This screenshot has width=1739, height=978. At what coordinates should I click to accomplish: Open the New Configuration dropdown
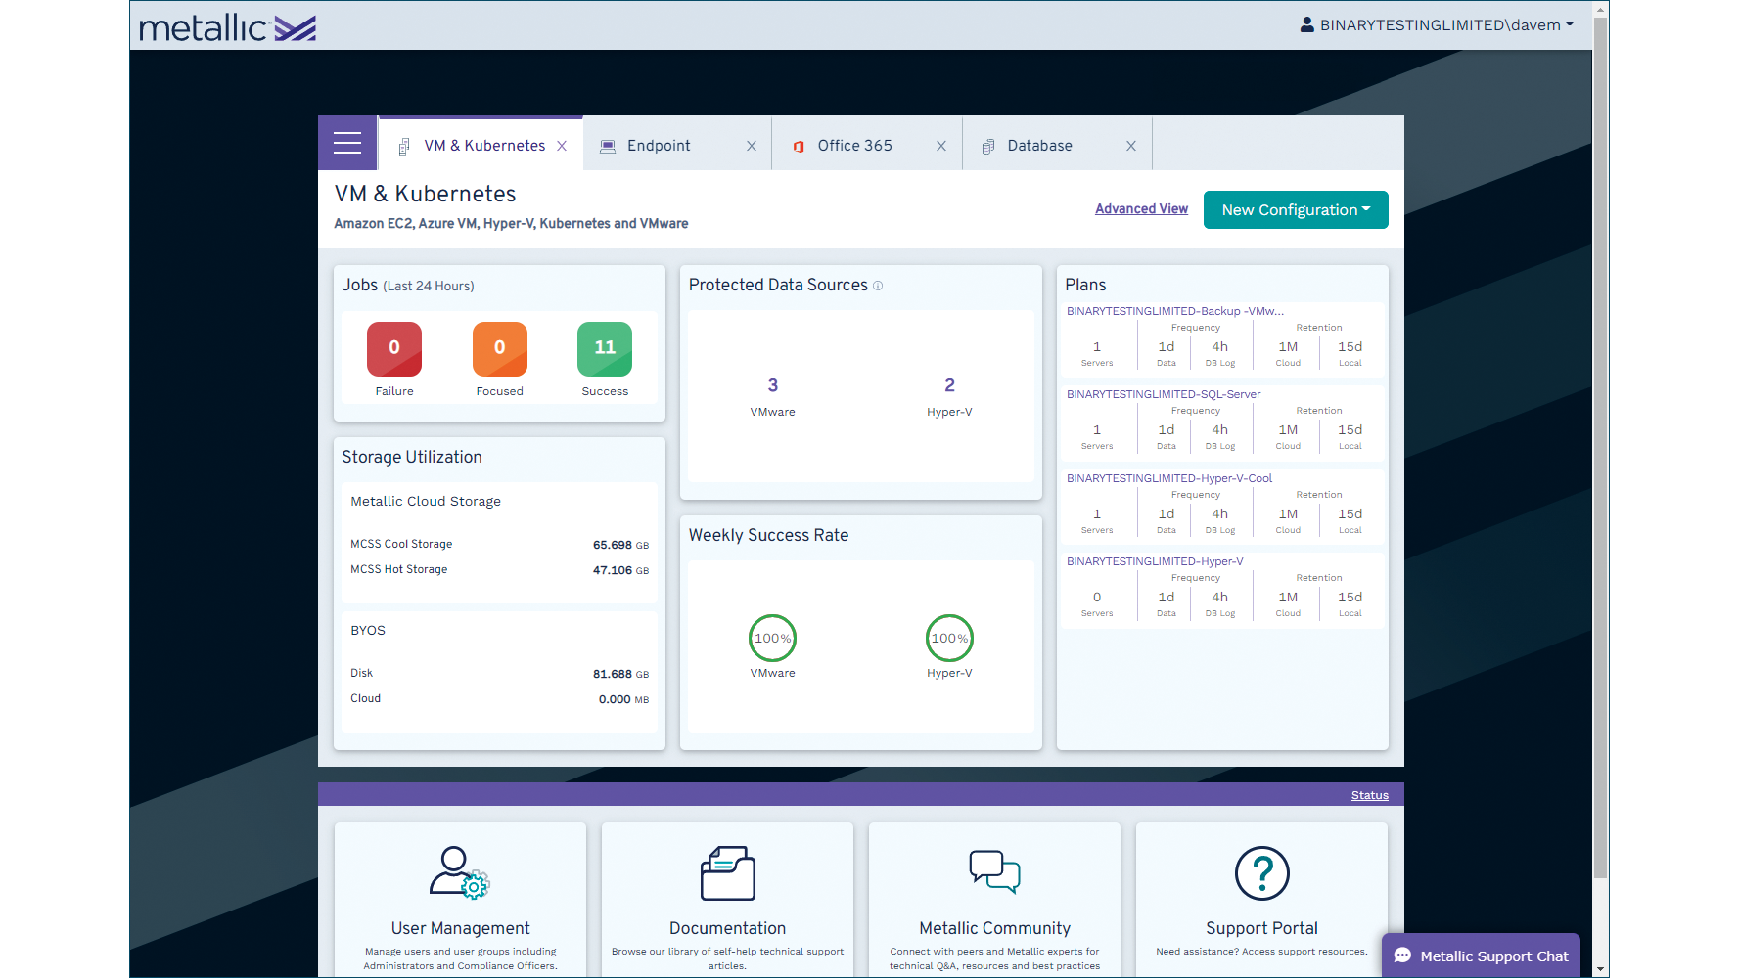[1295, 209]
